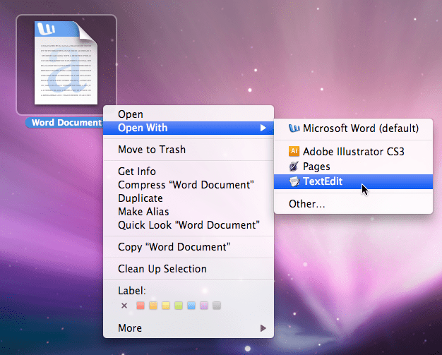Screen dimensions: 442x355
Task: Apply the gray label color
Action: [217, 306]
